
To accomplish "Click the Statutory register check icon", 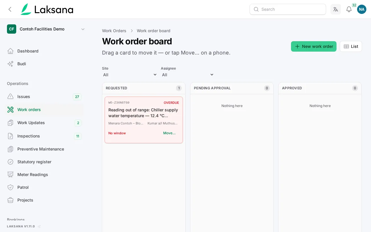I will tap(10, 162).
